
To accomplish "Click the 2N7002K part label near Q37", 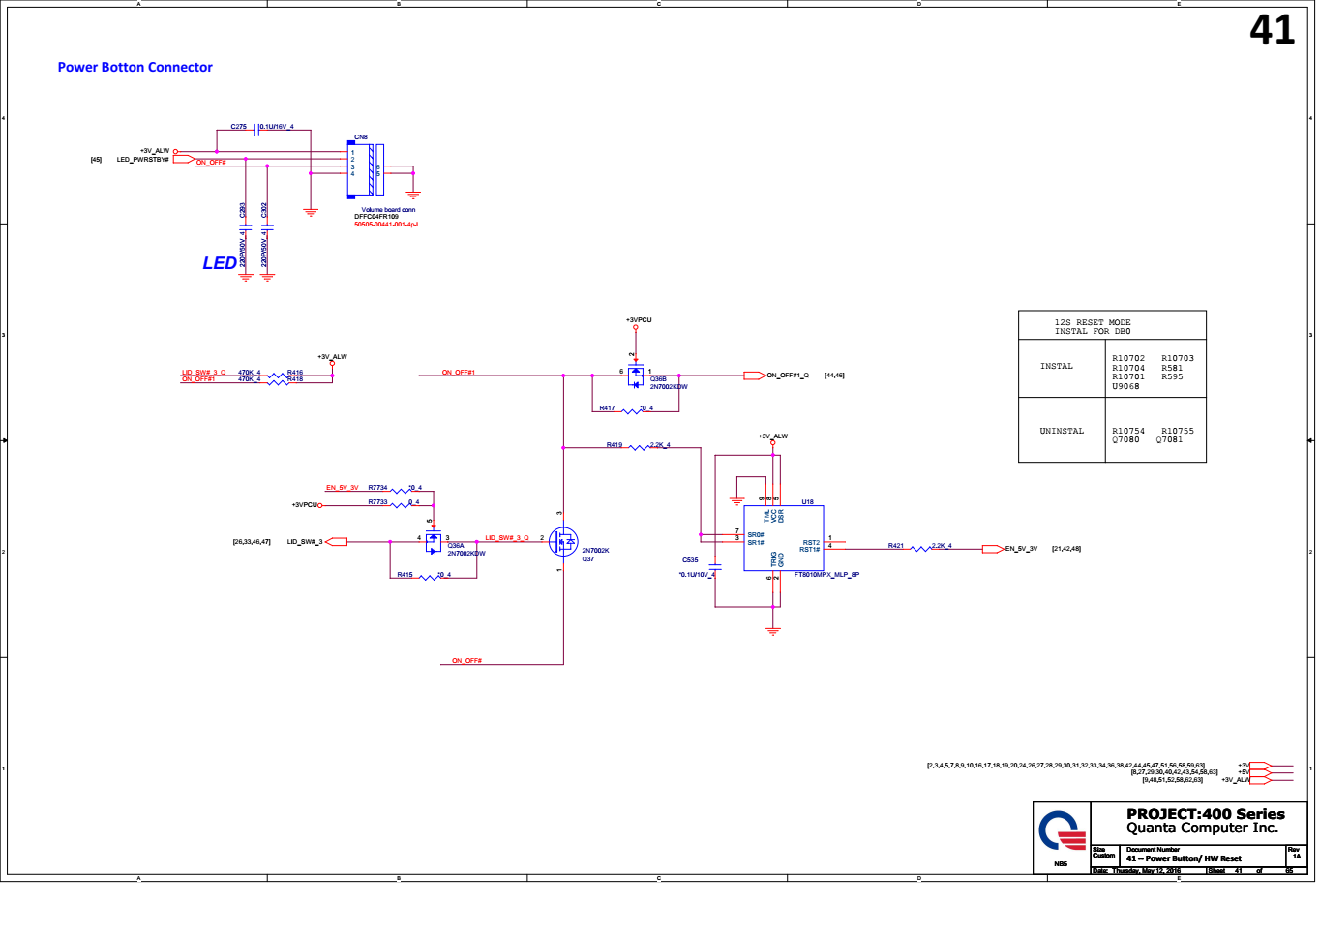I will tap(595, 551).
